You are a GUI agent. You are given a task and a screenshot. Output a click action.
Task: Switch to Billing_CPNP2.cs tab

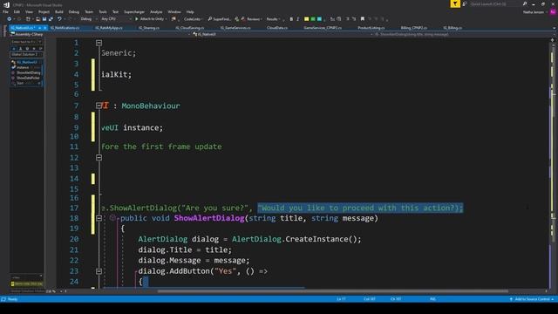coord(414,27)
